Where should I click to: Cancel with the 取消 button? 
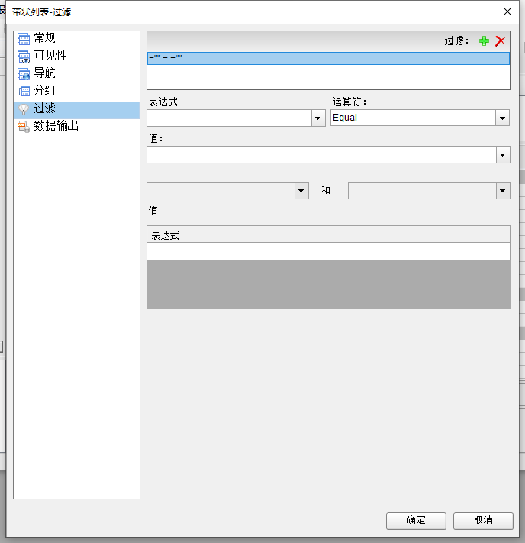click(483, 521)
